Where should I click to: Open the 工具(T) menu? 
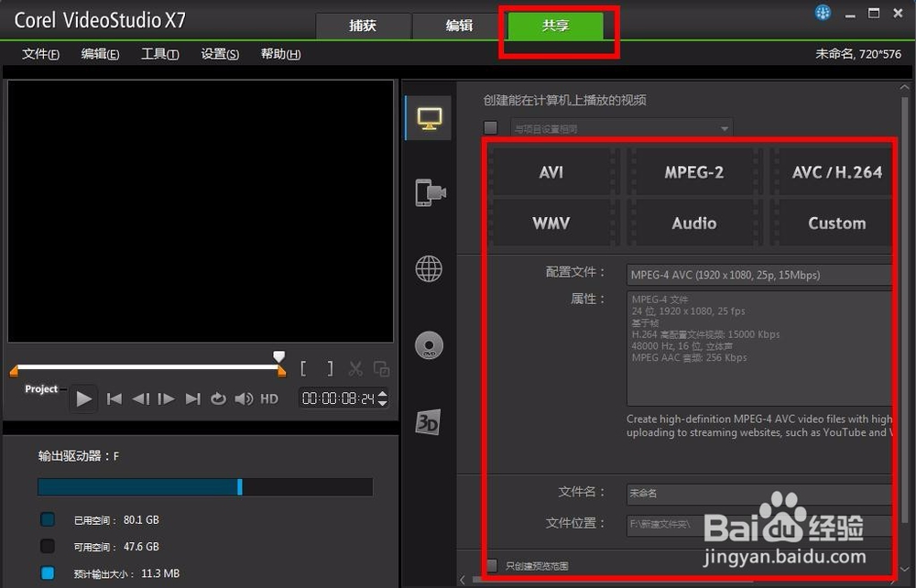(159, 54)
